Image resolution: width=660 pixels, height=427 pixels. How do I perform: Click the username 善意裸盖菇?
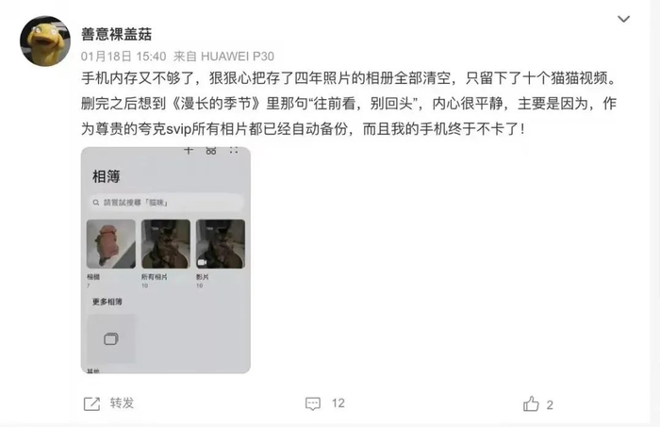pos(116,34)
